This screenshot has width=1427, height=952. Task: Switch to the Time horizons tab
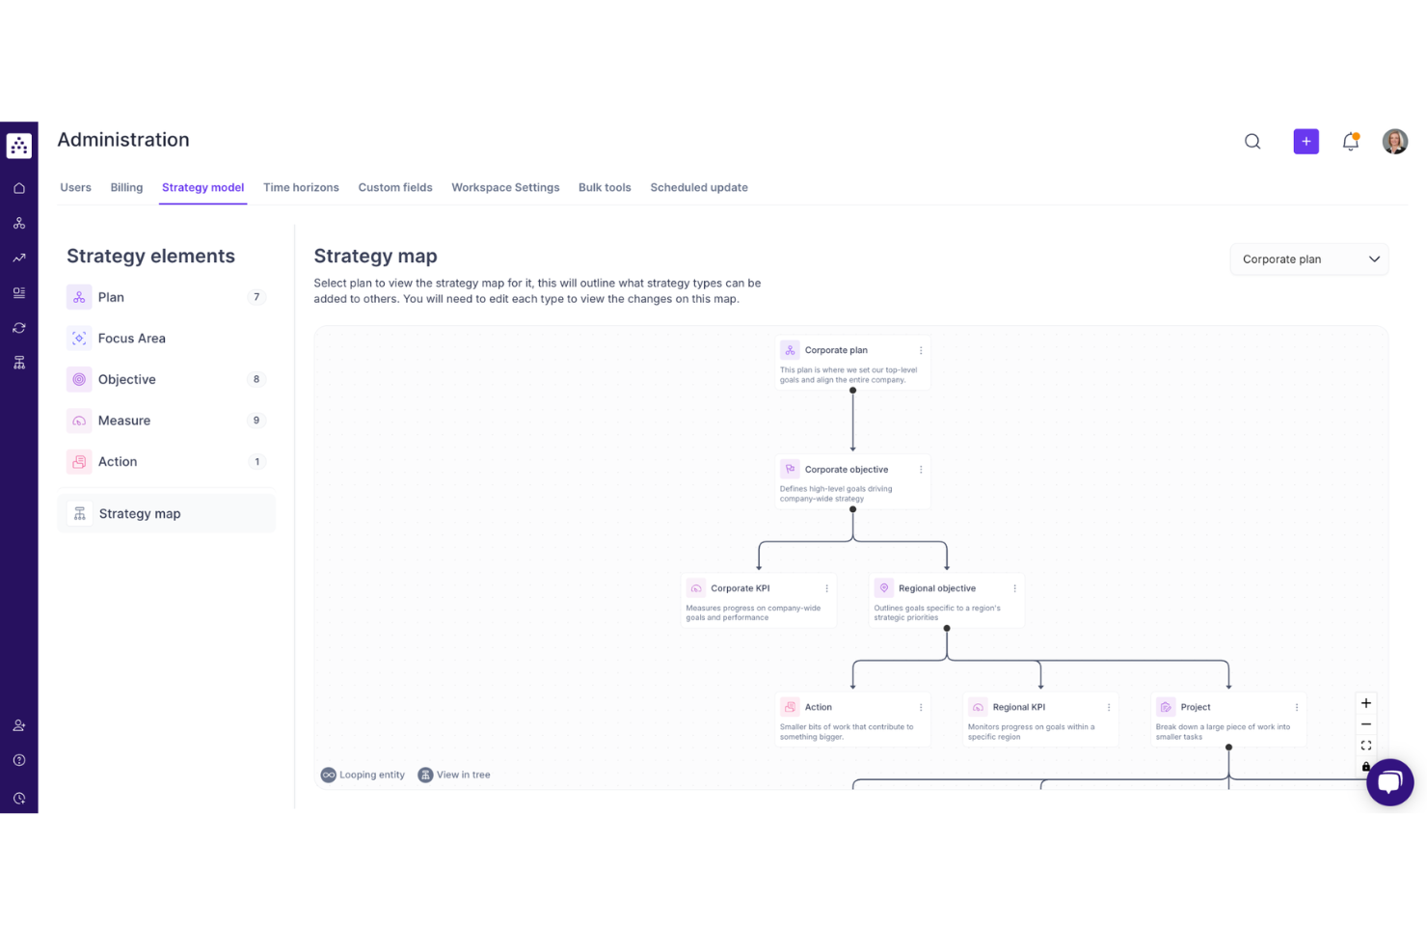pos(300,187)
